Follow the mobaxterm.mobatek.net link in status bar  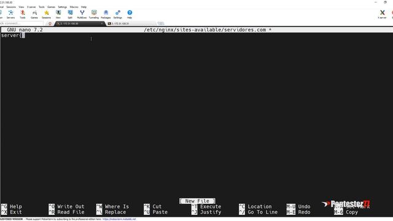pos(119,219)
